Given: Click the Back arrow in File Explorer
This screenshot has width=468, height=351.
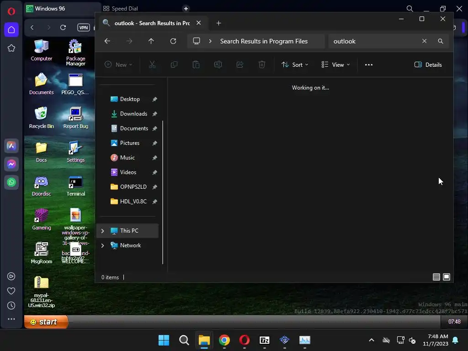Looking at the screenshot, I should (107, 41).
